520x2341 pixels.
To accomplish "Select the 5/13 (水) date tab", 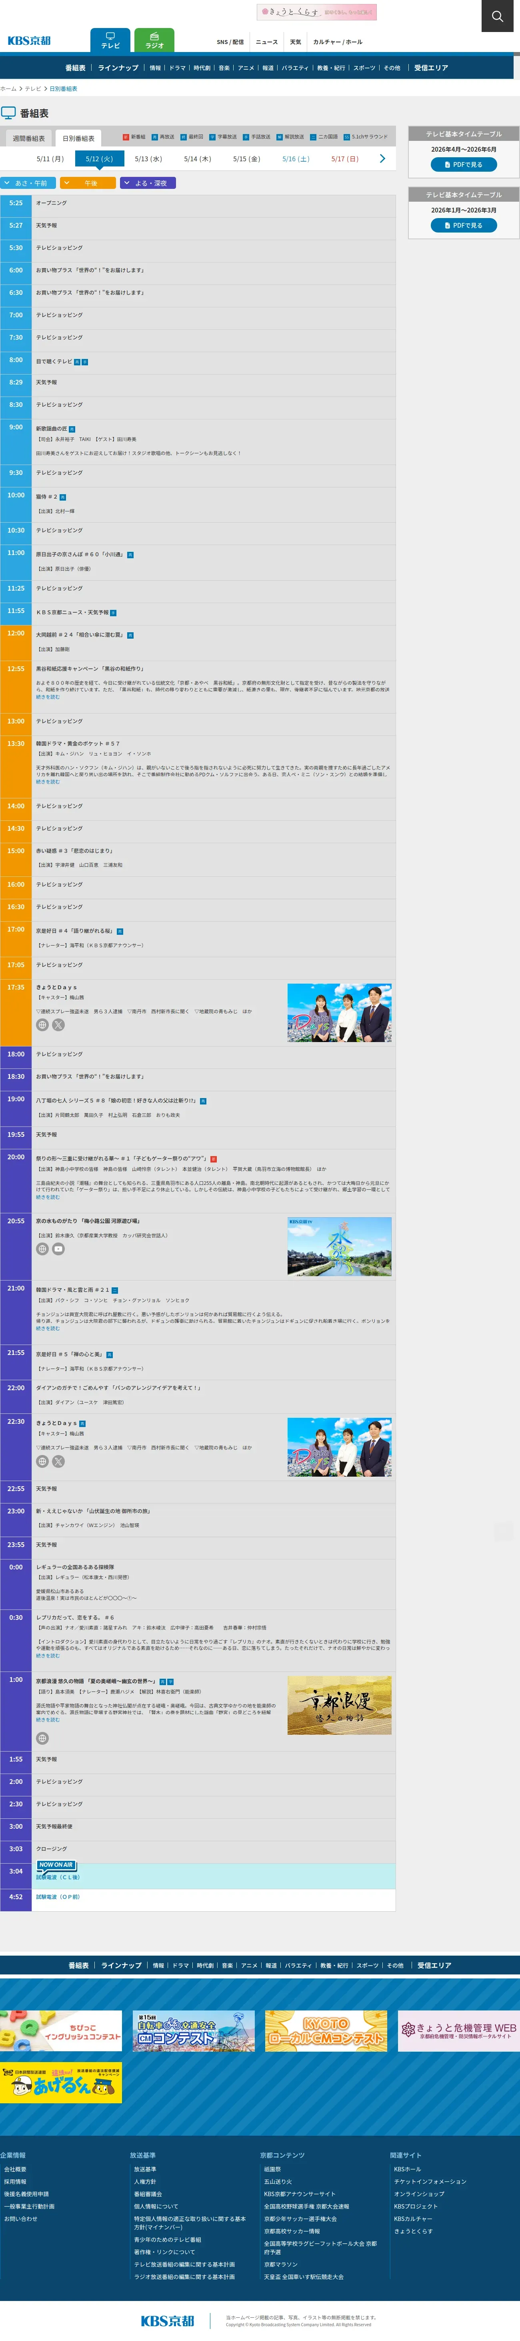I will point(148,159).
